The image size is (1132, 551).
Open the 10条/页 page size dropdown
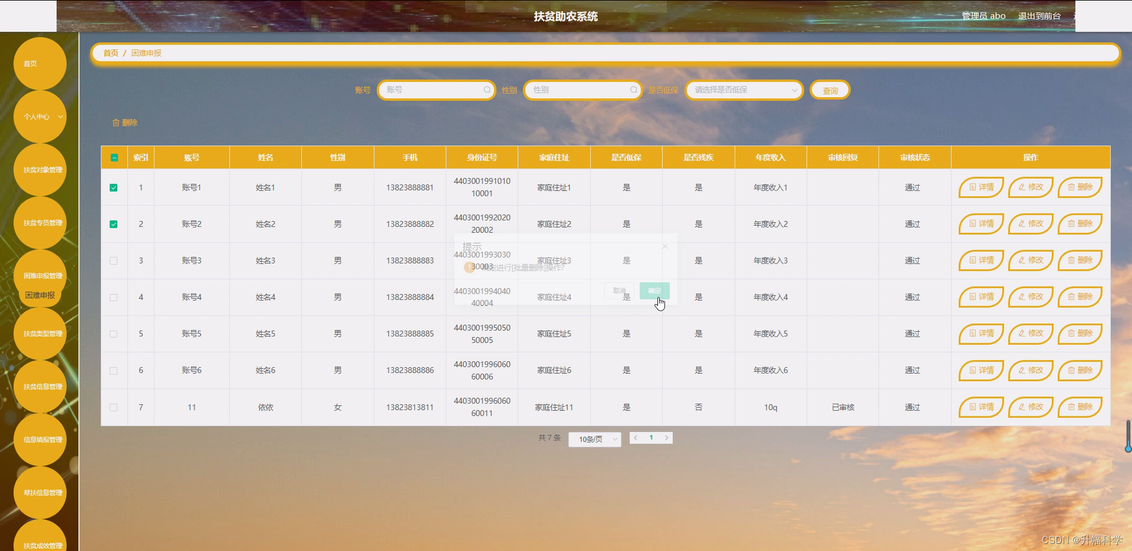coord(594,439)
